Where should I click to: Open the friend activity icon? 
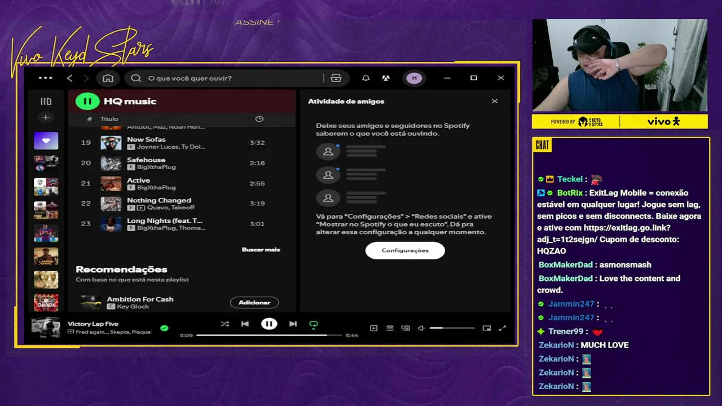click(x=386, y=78)
